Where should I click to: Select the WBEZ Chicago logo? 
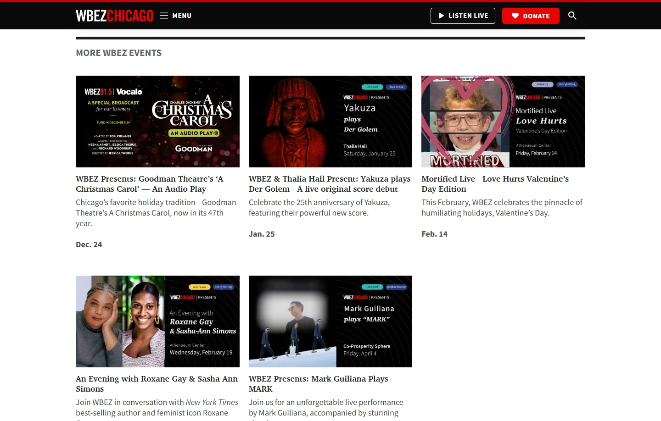coord(114,15)
